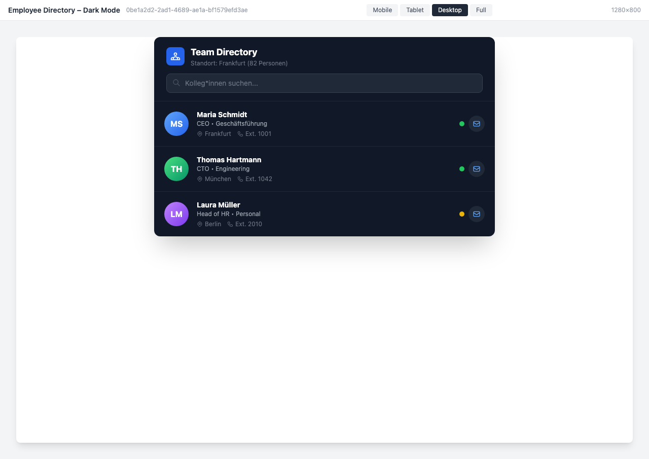Open email for Laura Müller via envelope icon
This screenshot has height=459, width=649.
pos(476,214)
